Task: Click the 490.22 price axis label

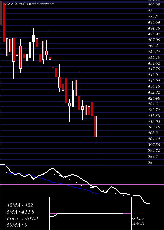Action: tap(154, 5)
